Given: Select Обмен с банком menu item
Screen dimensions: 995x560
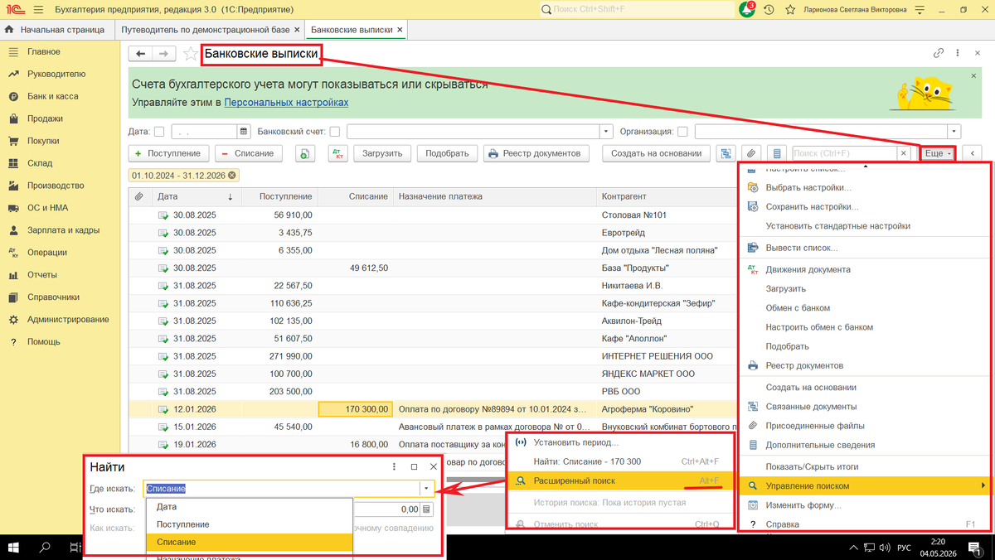Looking at the screenshot, I should point(866,308).
